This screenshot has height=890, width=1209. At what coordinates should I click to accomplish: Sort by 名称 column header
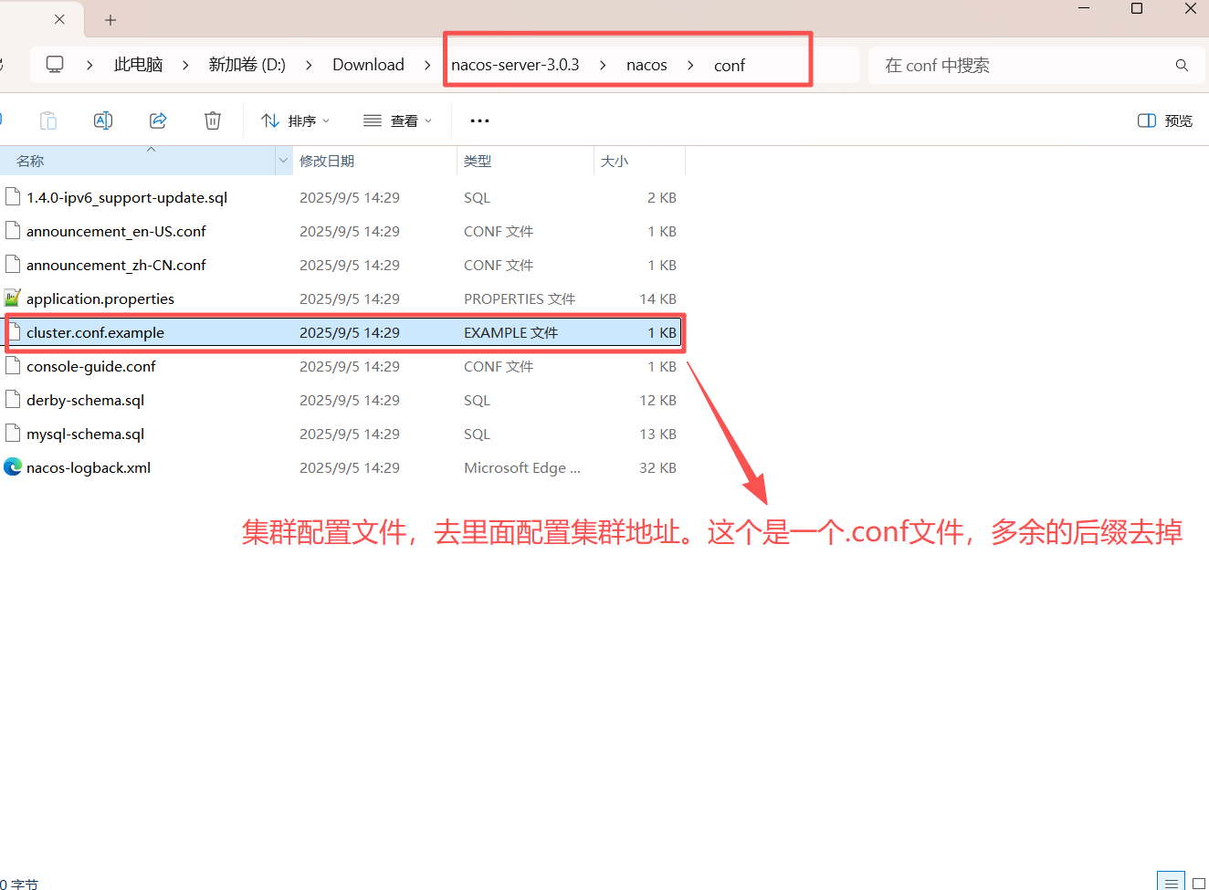tap(137, 161)
